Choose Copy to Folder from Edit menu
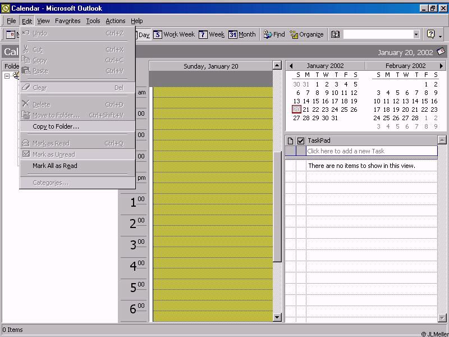Viewport: 449px width, 337px height. coord(56,126)
